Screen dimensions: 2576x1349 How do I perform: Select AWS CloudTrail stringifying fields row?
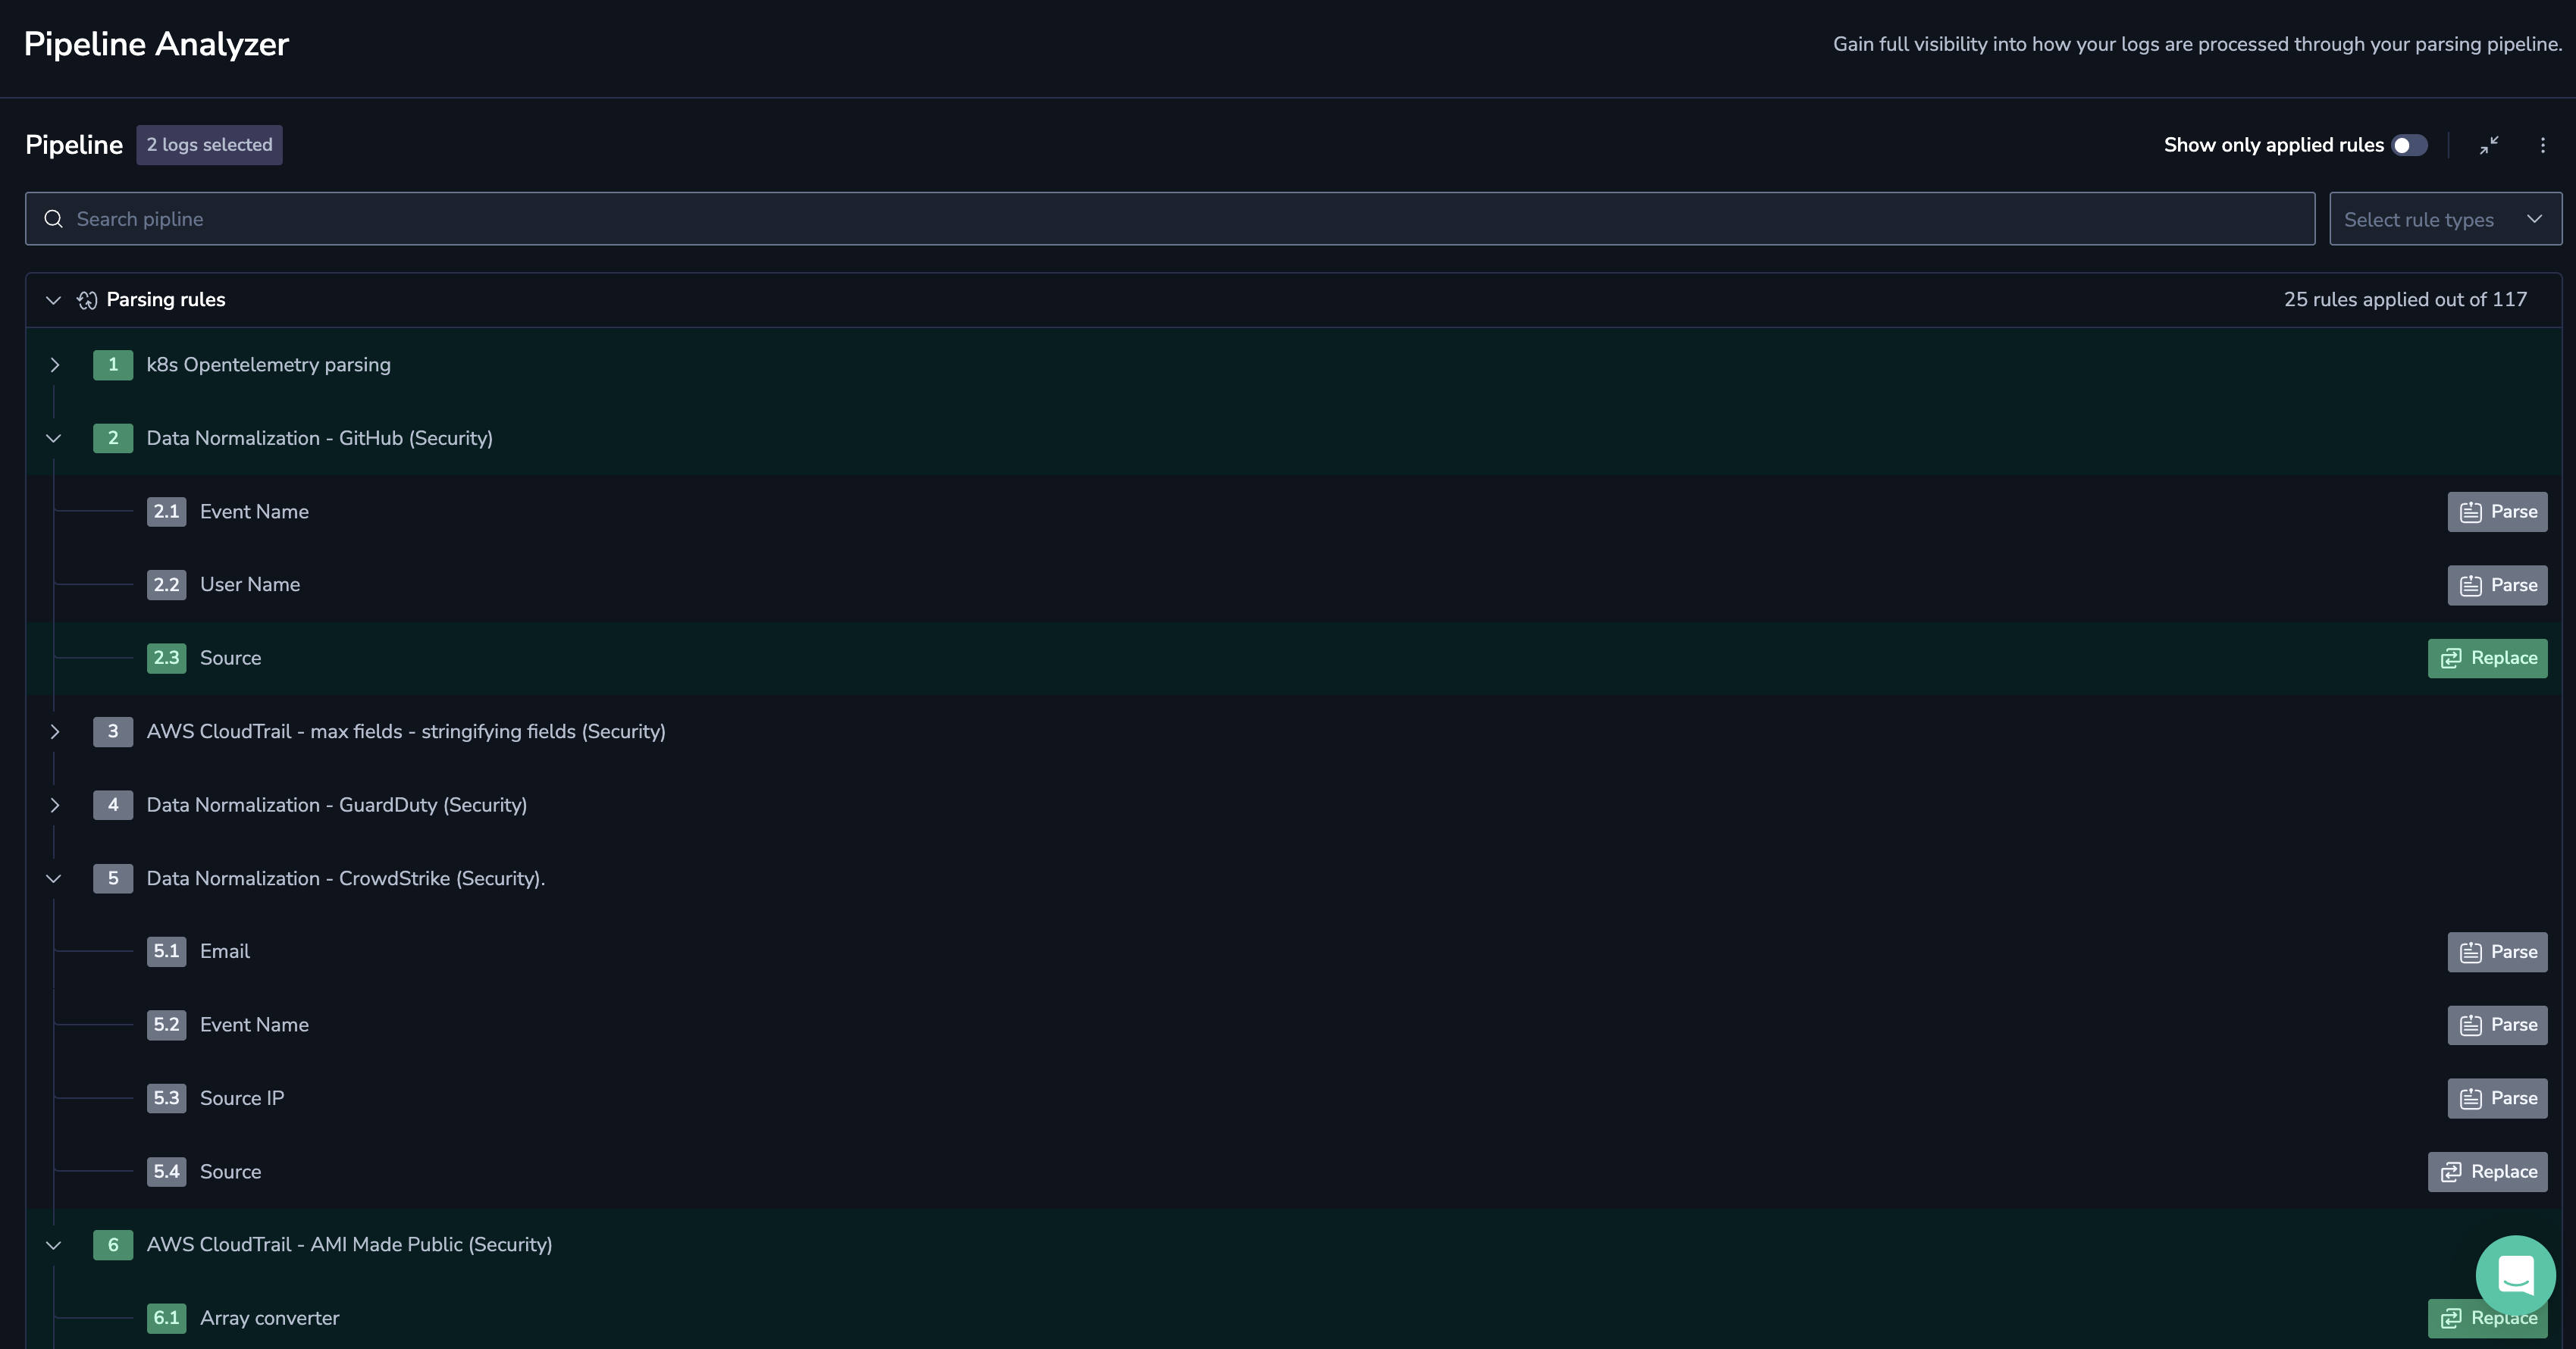[x=1293, y=732]
